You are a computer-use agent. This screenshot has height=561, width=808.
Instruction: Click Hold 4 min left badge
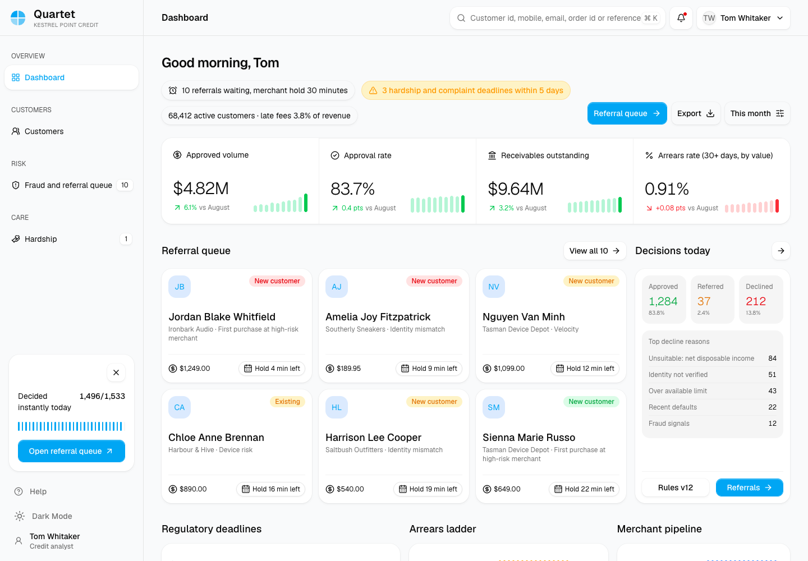[x=272, y=369]
